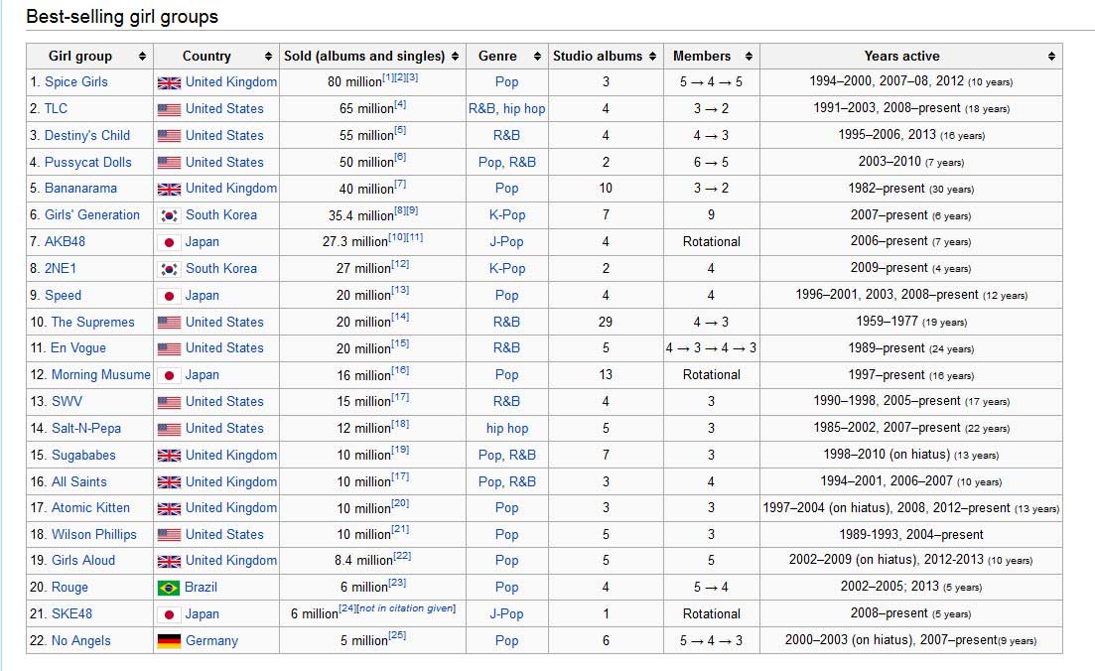Open the AKB48 link
1095x671 pixels.
click(x=65, y=241)
